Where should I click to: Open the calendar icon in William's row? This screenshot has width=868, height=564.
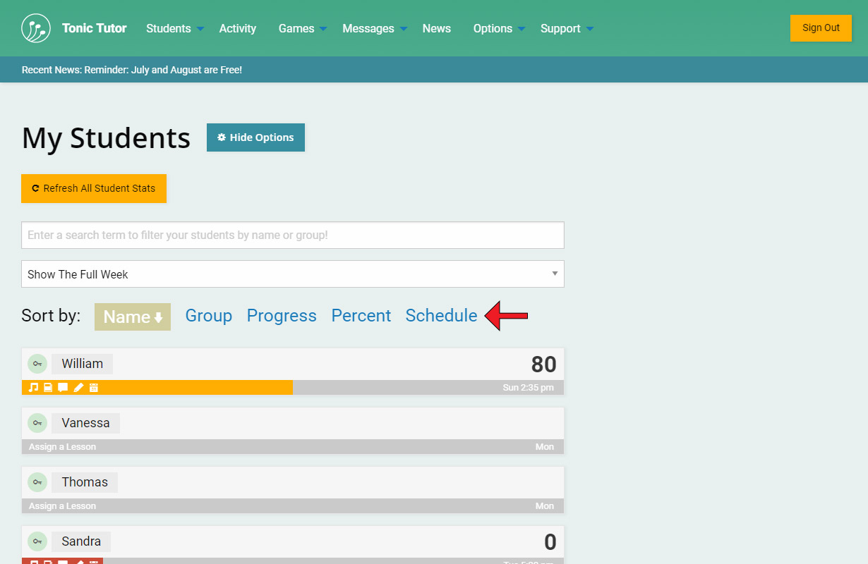click(93, 388)
